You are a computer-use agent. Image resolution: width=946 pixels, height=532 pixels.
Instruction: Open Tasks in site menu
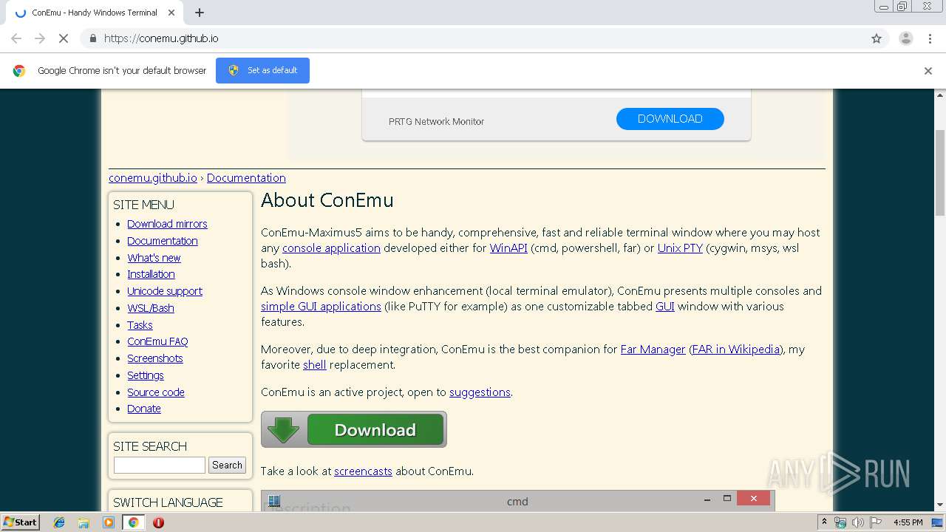[140, 325]
